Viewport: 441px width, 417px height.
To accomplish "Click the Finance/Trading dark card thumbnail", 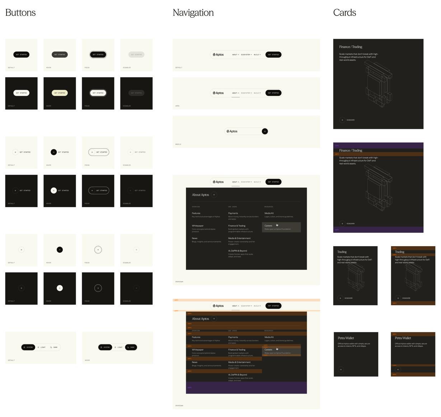I will click(x=378, y=84).
